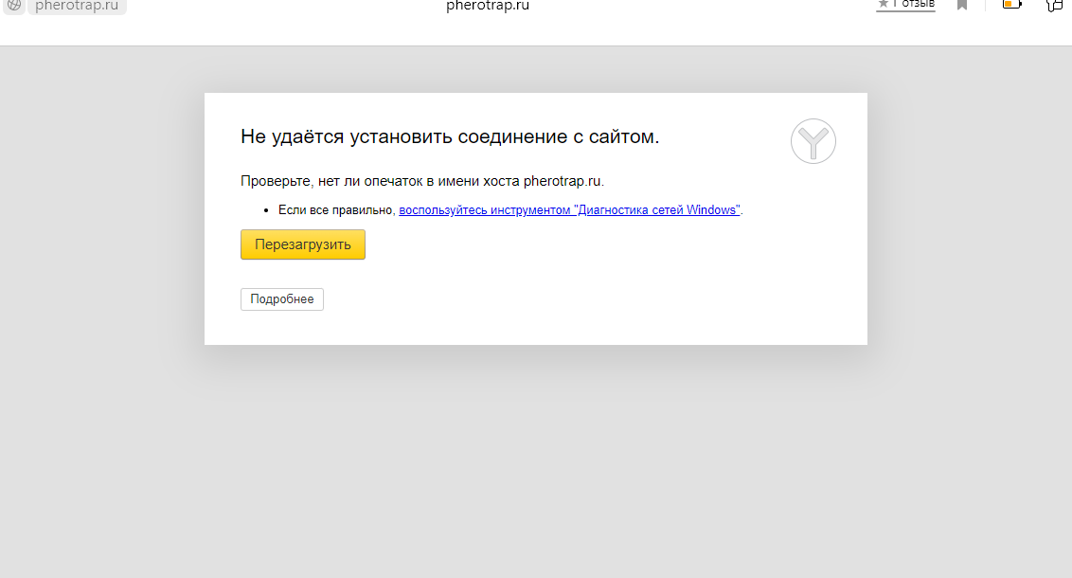Click the centered pherotrap.ru page title
The width and height of the screenshot is (1072, 578).
pos(488,5)
